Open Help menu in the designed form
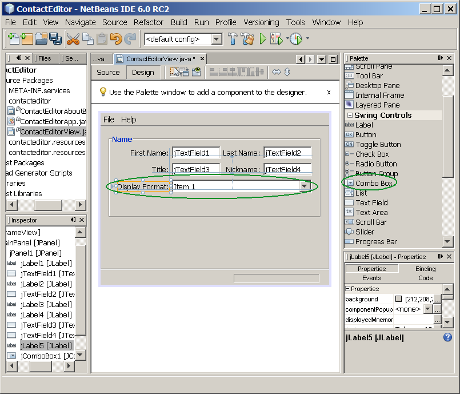The image size is (460, 394). click(x=129, y=120)
